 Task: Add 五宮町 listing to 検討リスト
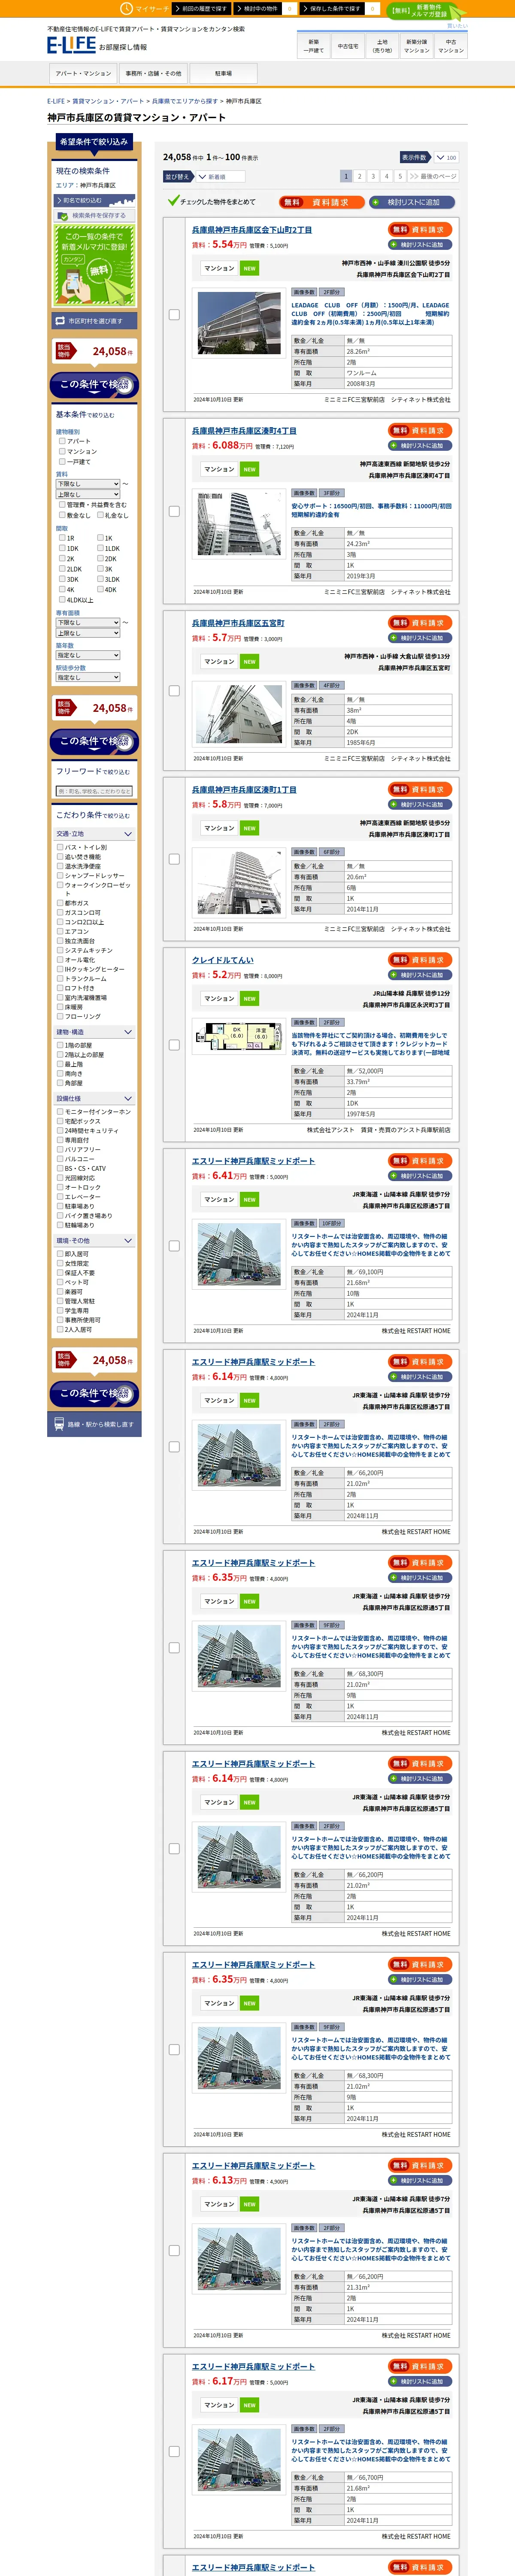point(420,638)
